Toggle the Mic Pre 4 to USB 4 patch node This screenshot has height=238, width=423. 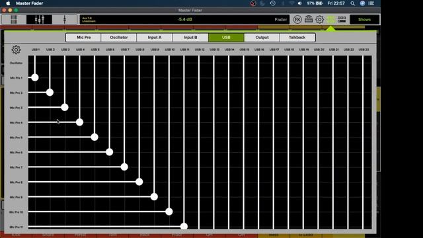pyautogui.click(x=79, y=122)
